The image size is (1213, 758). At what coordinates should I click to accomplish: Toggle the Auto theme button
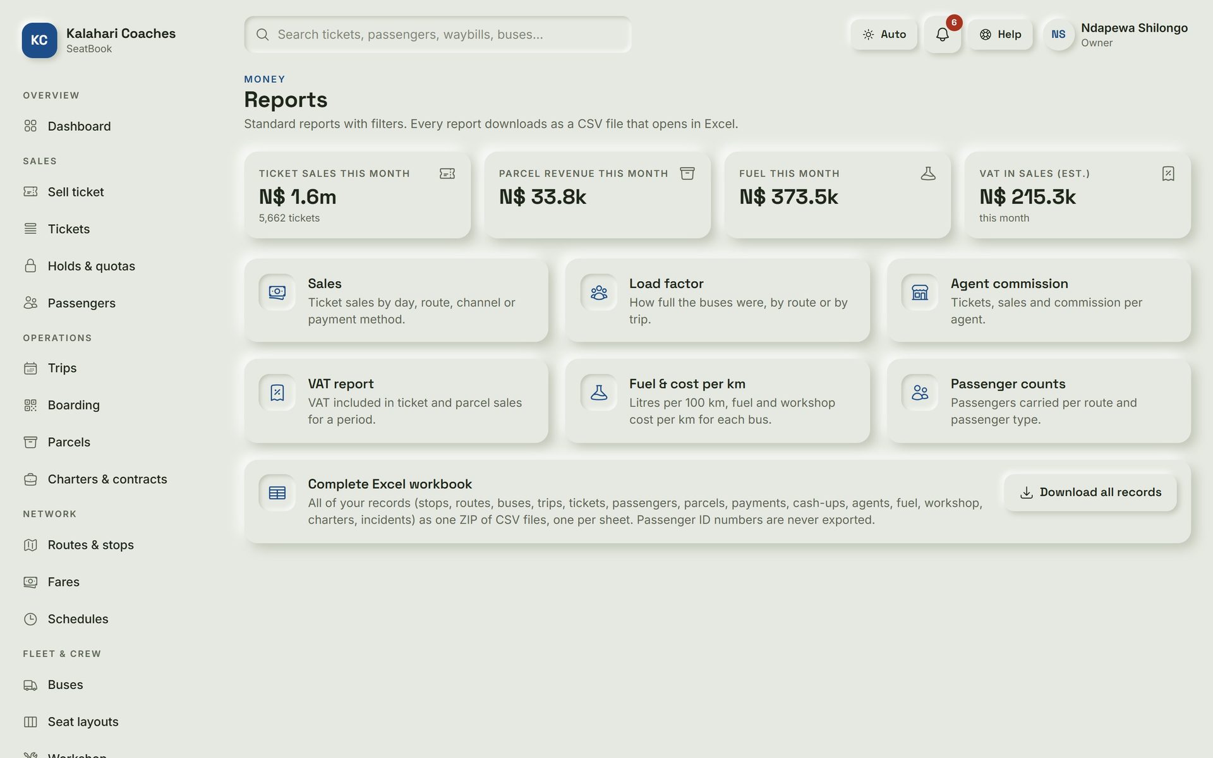(884, 35)
